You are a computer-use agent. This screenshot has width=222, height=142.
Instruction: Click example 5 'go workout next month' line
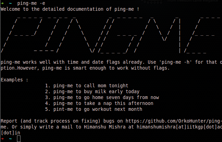[x=94, y=109]
